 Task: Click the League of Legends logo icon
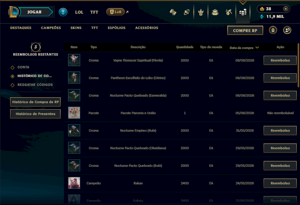(13, 12)
